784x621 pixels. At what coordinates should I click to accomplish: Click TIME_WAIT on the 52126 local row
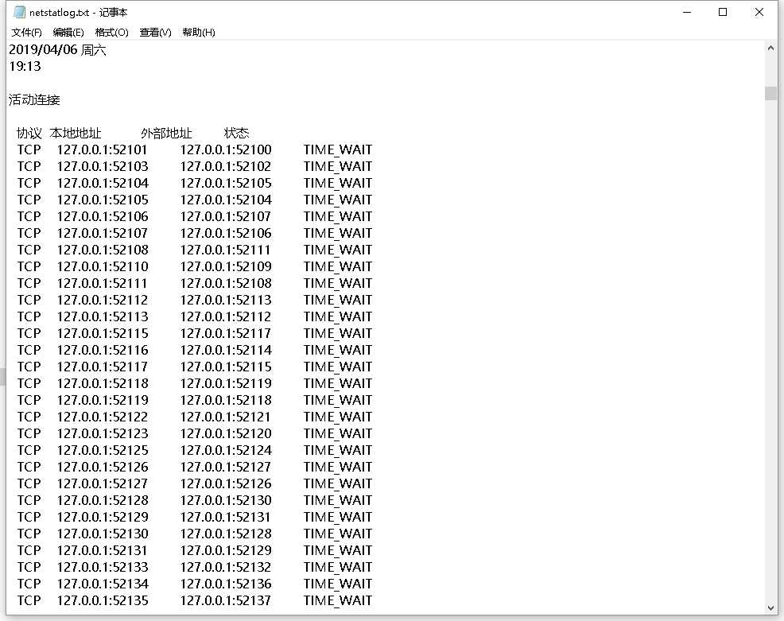[x=337, y=468]
